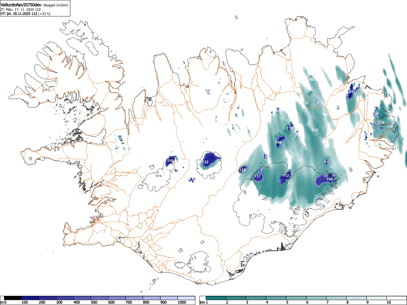Click the 1–2 km dark teal swatch
The height and width of the screenshot is (305, 407).
[216, 298]
